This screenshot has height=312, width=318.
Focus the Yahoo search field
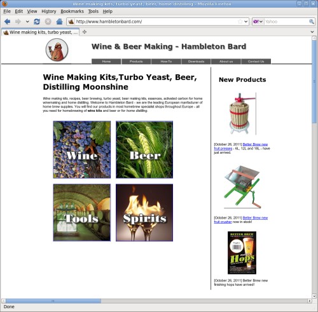[x=286, y=22]
